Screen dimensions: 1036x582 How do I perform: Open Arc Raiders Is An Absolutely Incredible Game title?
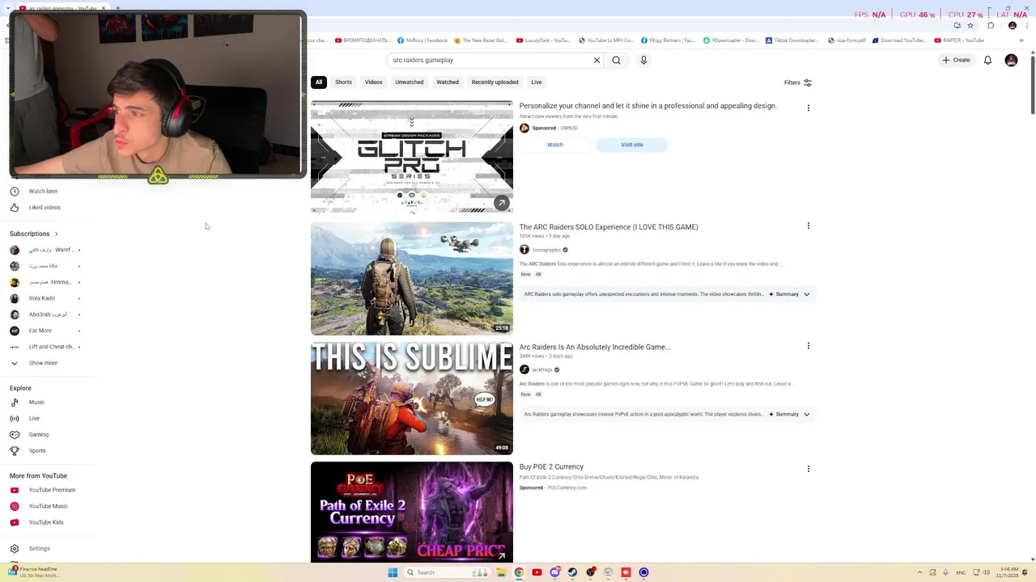(595, 347)
